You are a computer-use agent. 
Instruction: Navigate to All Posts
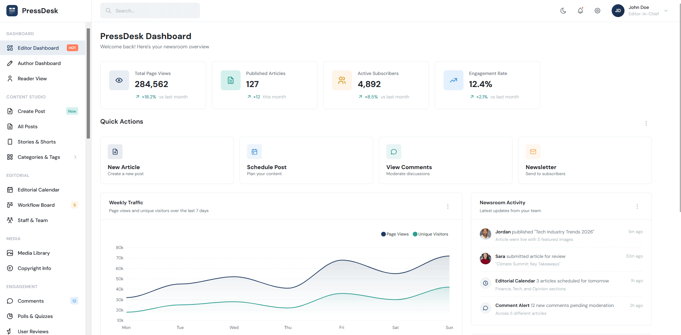[43, 126]
